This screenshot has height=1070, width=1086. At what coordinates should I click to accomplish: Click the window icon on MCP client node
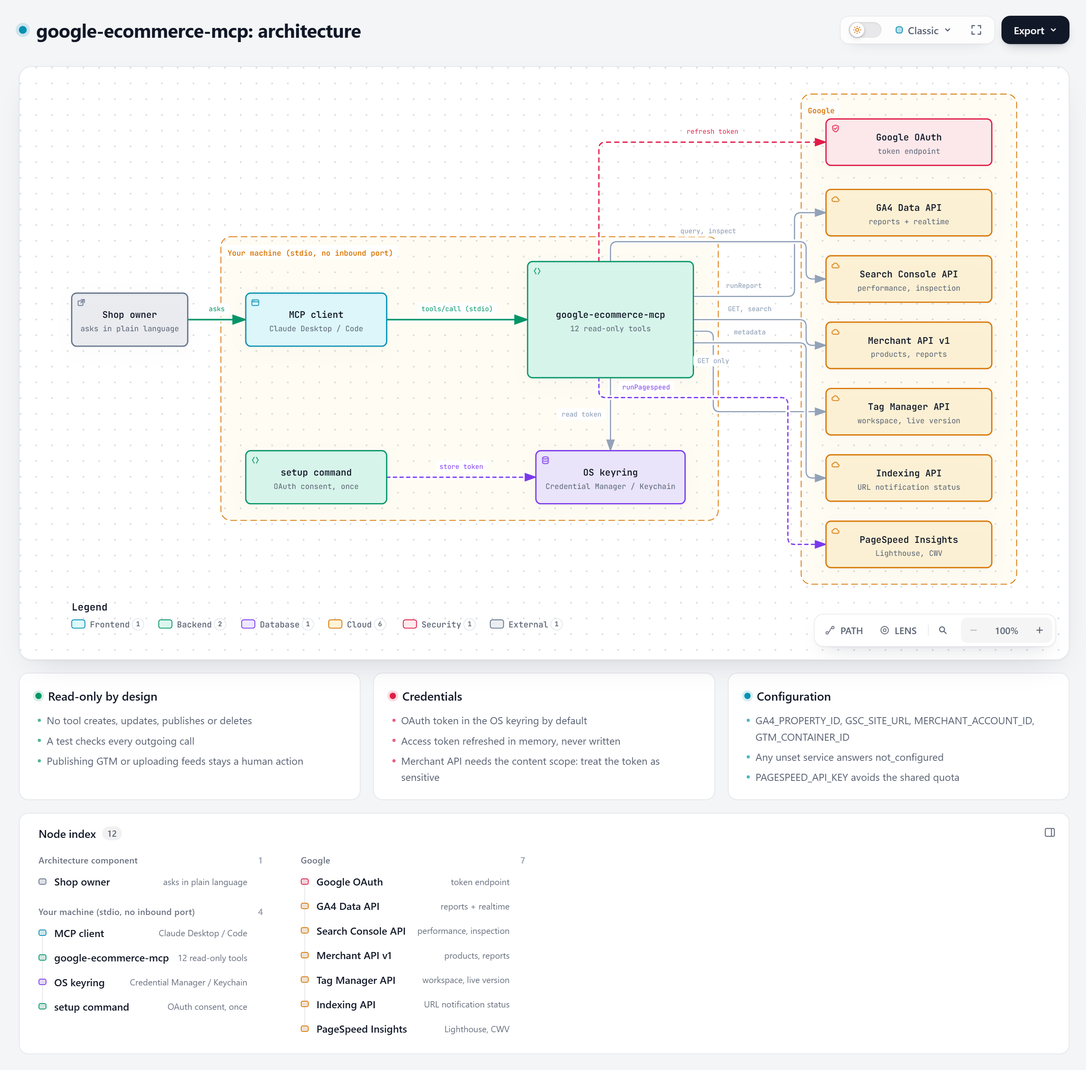[256, 303]
